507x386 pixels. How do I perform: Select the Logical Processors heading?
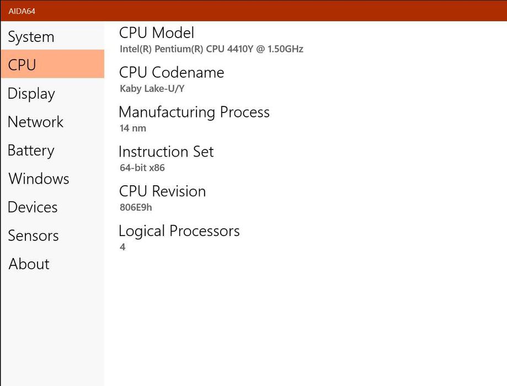pos(179,231)
